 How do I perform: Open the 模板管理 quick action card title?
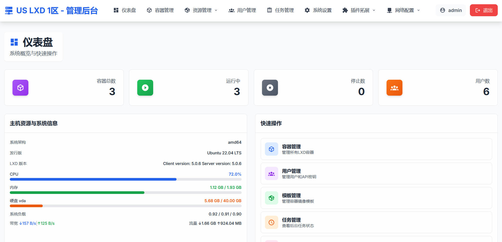(x=291, y=196)
